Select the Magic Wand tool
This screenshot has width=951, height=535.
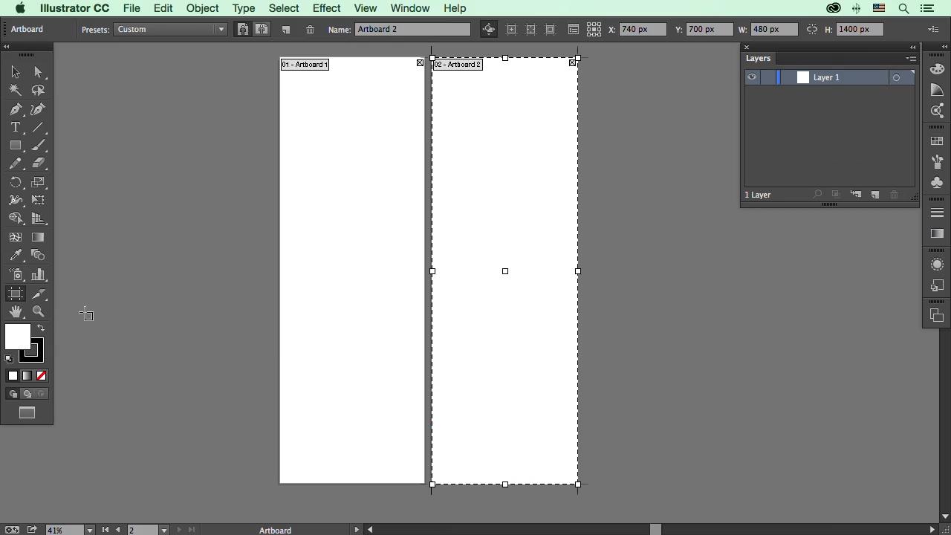[x=16, y=90]
